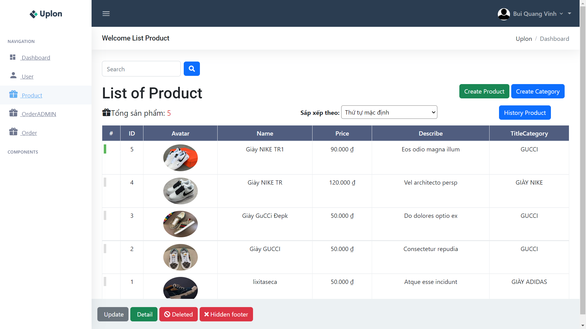
Task: Click the Uplon logo in the sidebar
Action: [x=45, y=14]
